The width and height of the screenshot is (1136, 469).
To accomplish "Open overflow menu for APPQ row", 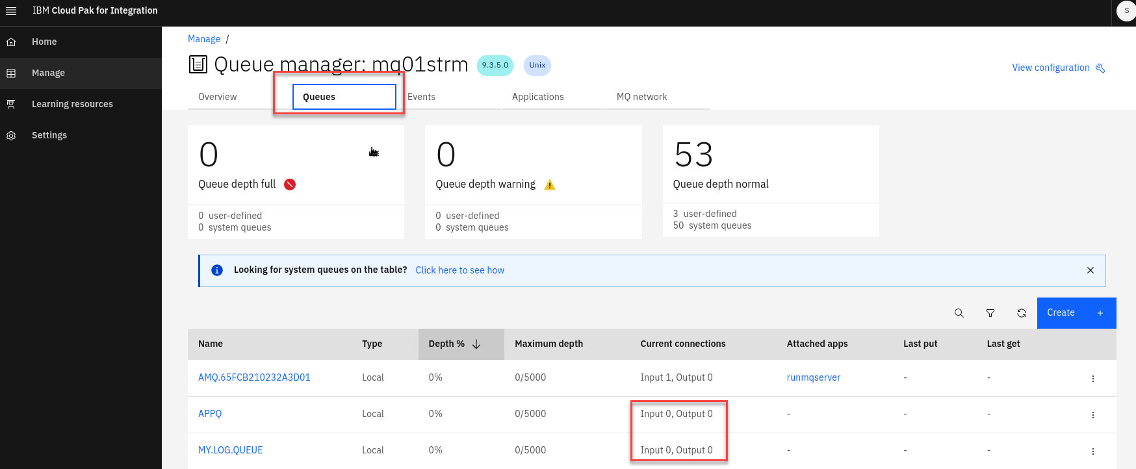I will pyautogui.click(x=1092, y=414).
